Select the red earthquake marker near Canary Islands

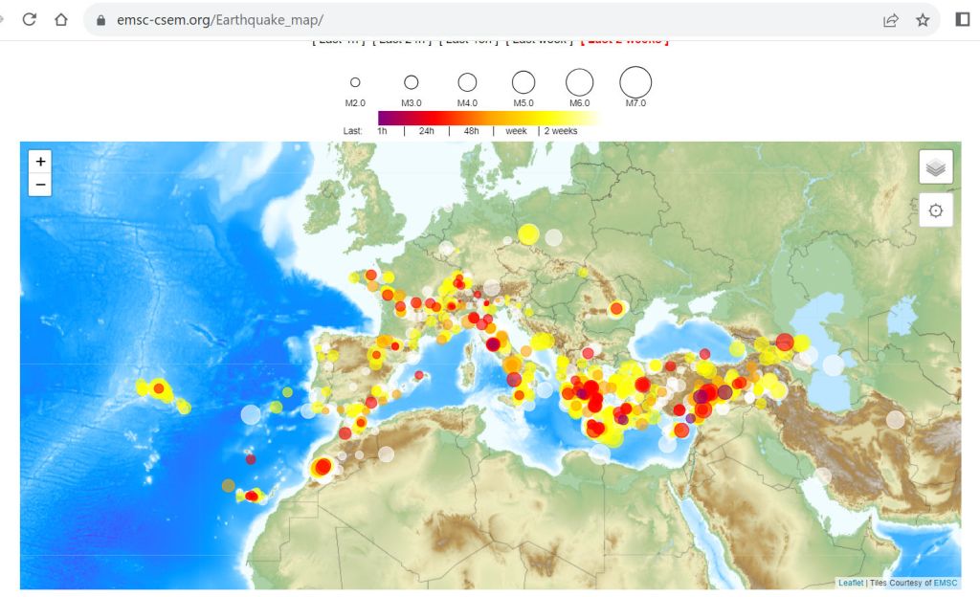252,496
